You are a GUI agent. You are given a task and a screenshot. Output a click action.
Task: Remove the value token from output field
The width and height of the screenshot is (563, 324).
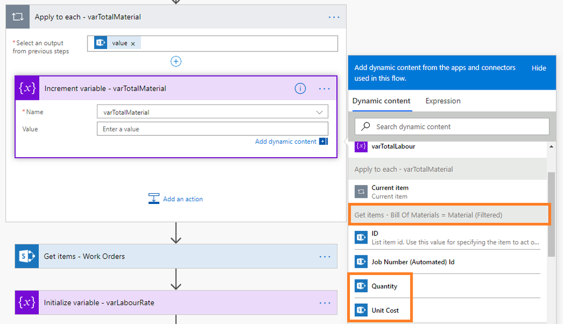tap(133, 44)
